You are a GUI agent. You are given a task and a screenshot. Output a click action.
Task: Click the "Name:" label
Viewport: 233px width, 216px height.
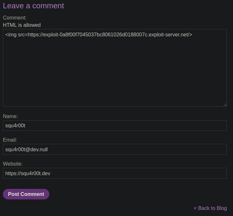[x=11, y=116]
